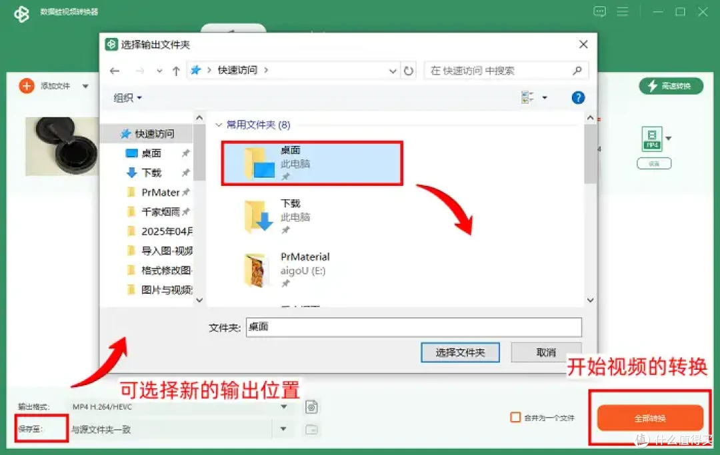This screenshot has height=455, width=720.
Task: Click the video thumbnail in converter
Action: [x=62, y=147]
